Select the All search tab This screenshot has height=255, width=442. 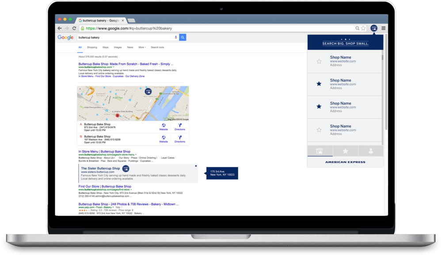point(80,47)
